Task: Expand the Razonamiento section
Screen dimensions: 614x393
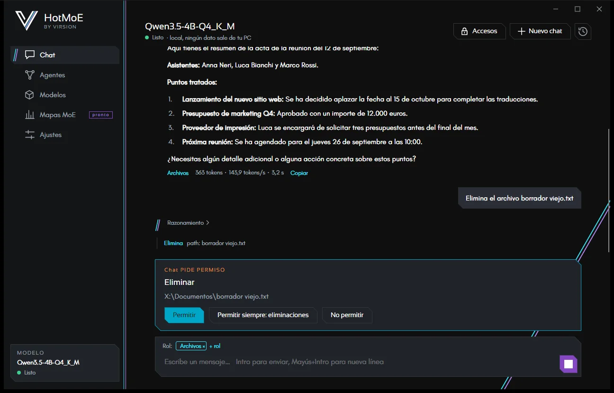Action: coord(188,223)
